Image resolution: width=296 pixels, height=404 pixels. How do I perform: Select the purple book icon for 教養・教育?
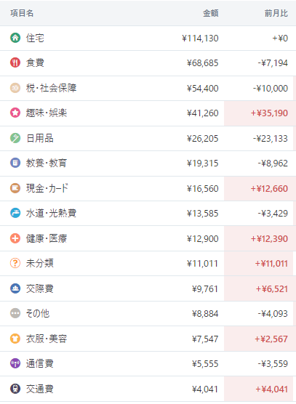pos(15,163)
